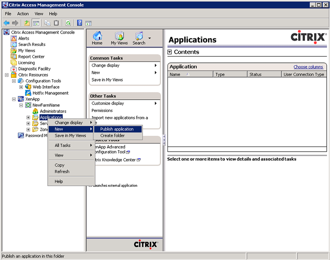
Task: Open the dropdown arrow beside Search
Action: tap(149, 38)
